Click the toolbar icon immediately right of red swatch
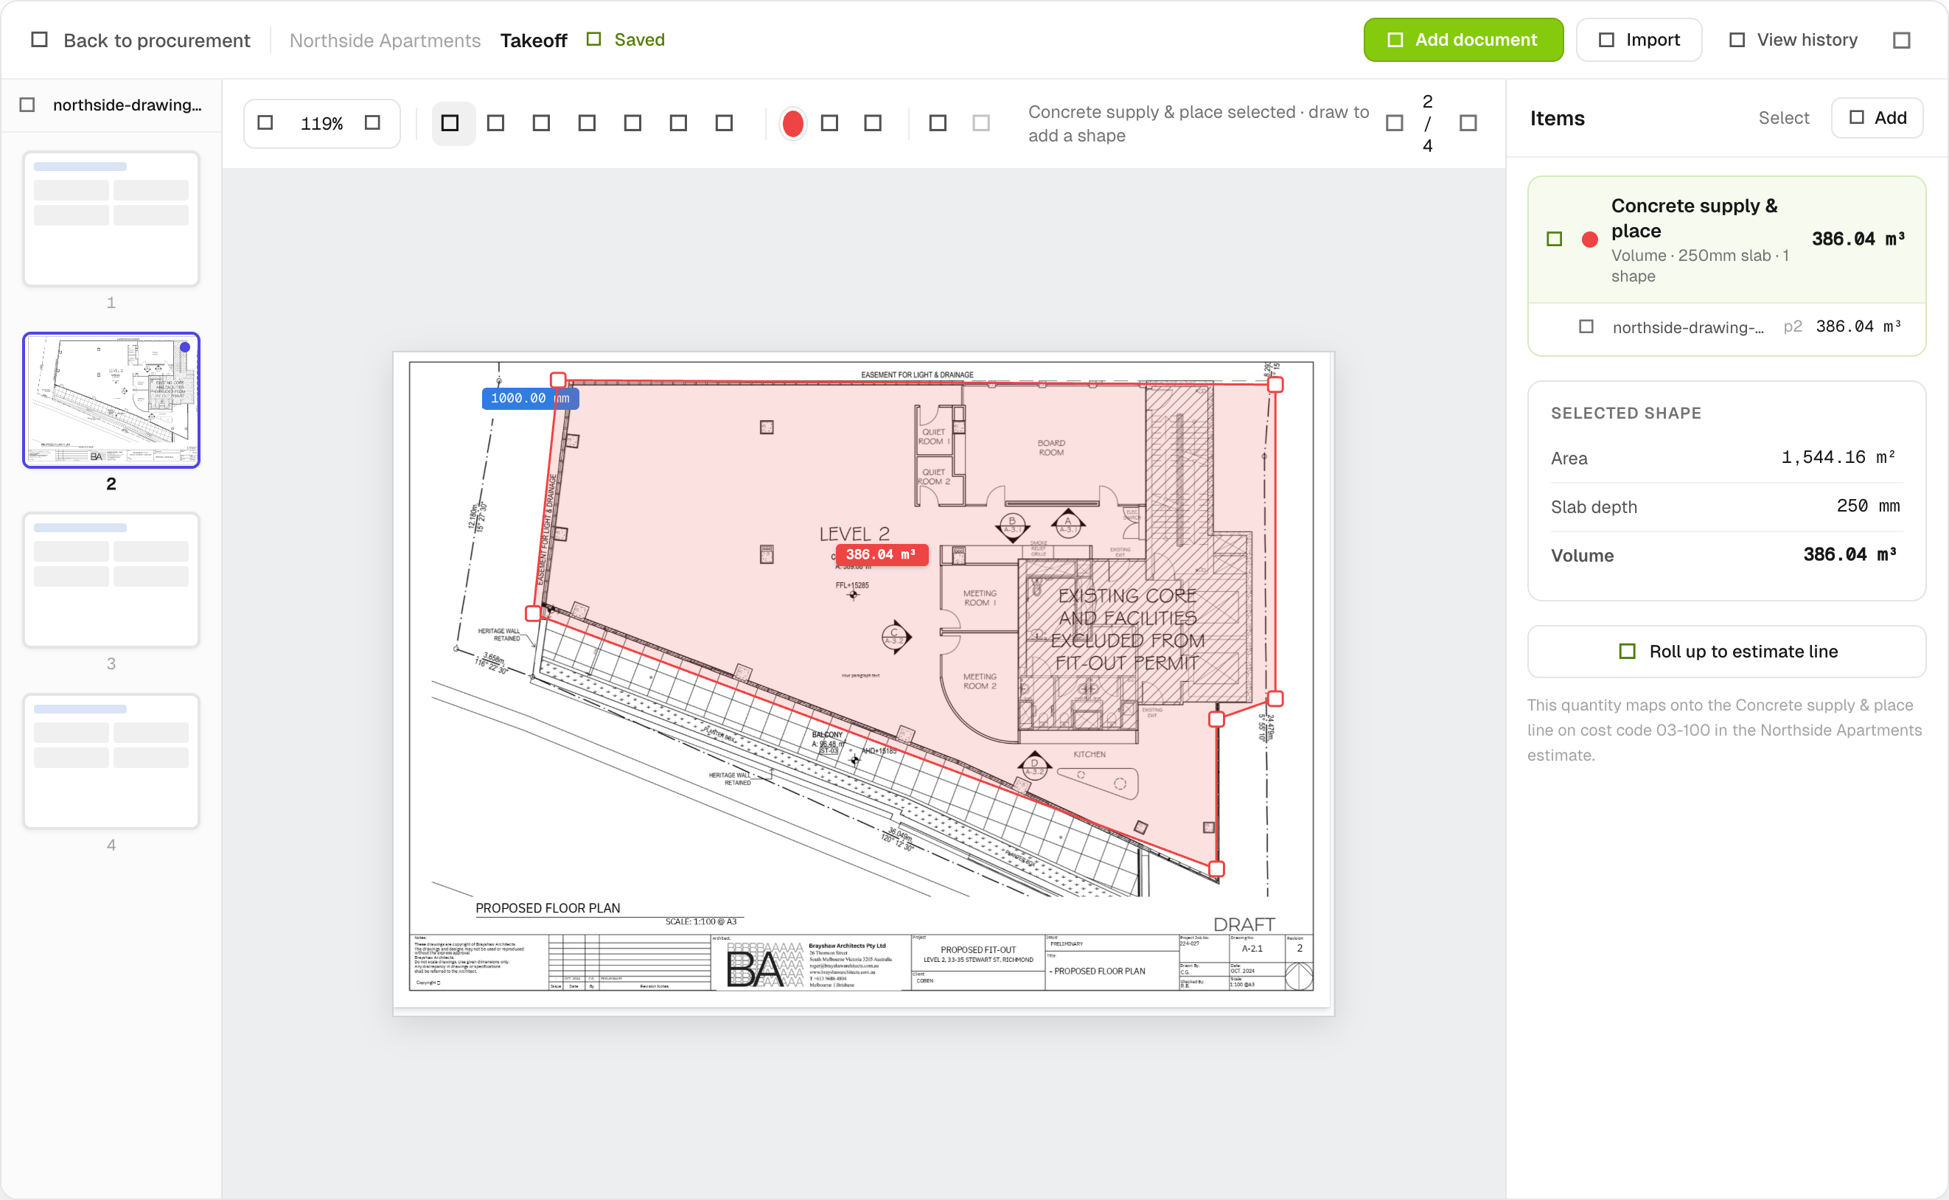 point(829,123)
